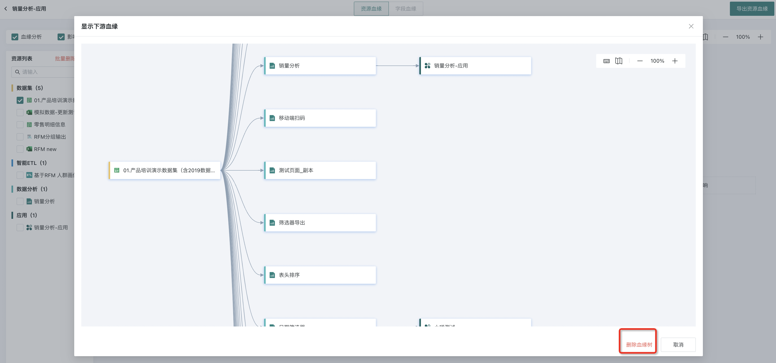Viewport: 776px width, 363px height.
Task: Toggle 血缘分析 checkbox
Action: [x=15, y=37]
